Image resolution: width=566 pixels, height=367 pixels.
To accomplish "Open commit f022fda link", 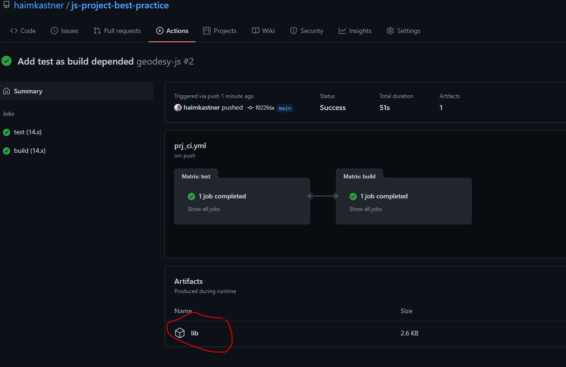I will pyautogui.click(x=264, y=108).
